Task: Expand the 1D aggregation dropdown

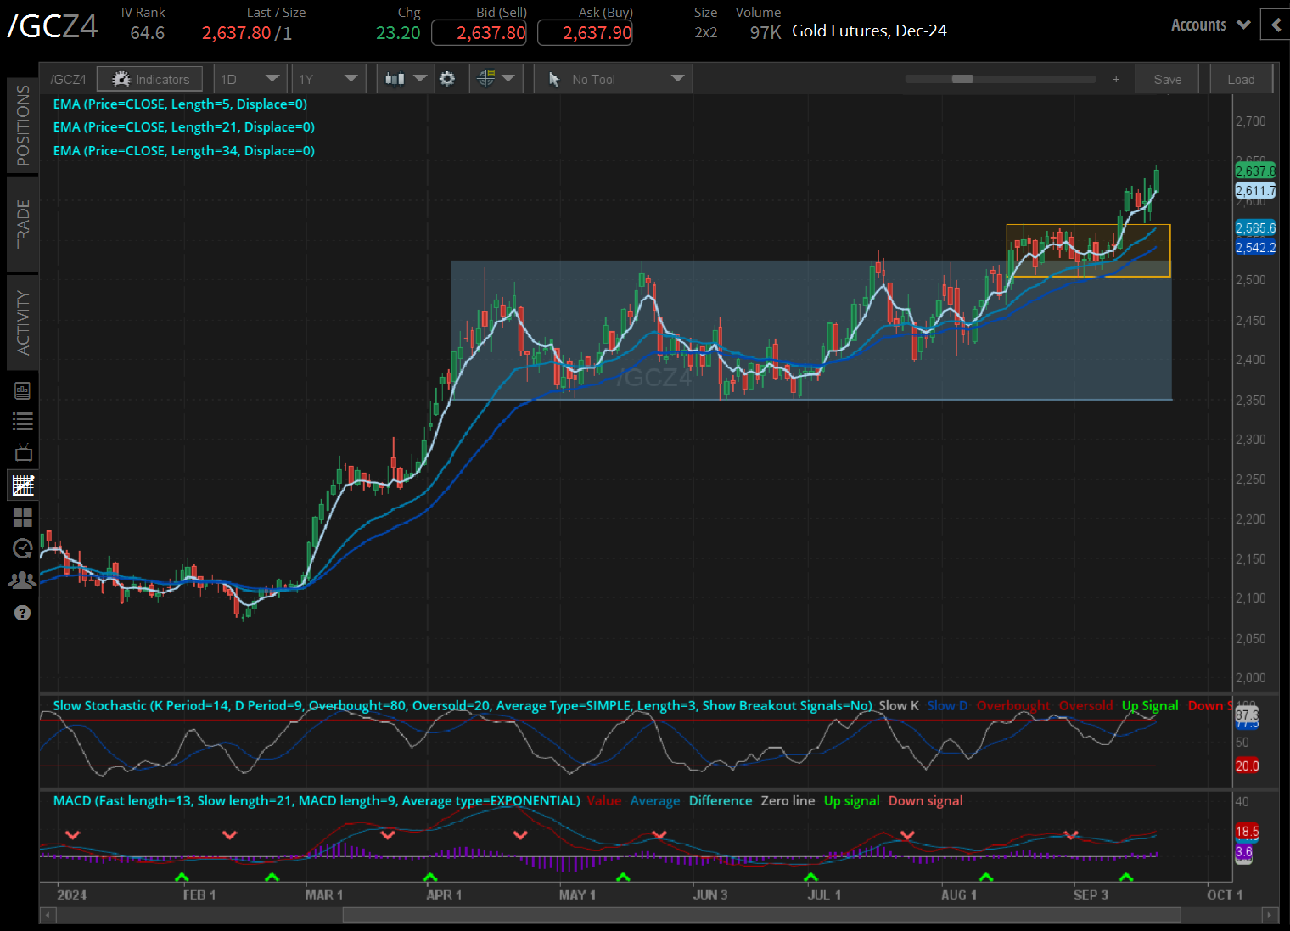Action: pos(250,79)
